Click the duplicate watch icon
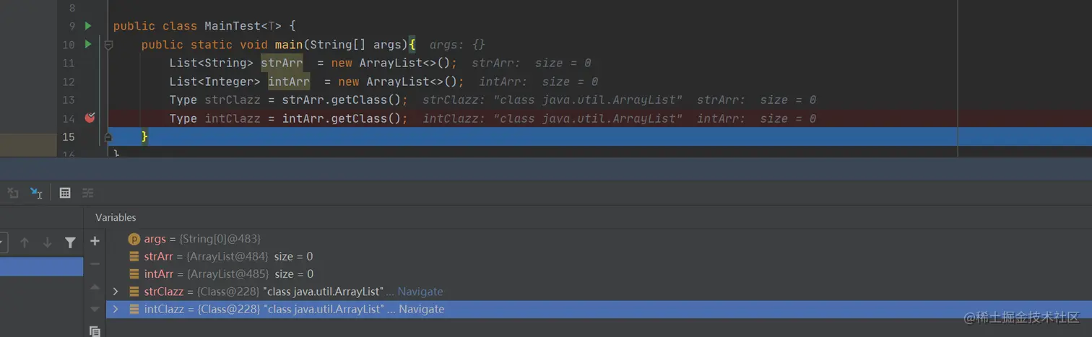The image size is (1092, 337). (x=95, y=331)
